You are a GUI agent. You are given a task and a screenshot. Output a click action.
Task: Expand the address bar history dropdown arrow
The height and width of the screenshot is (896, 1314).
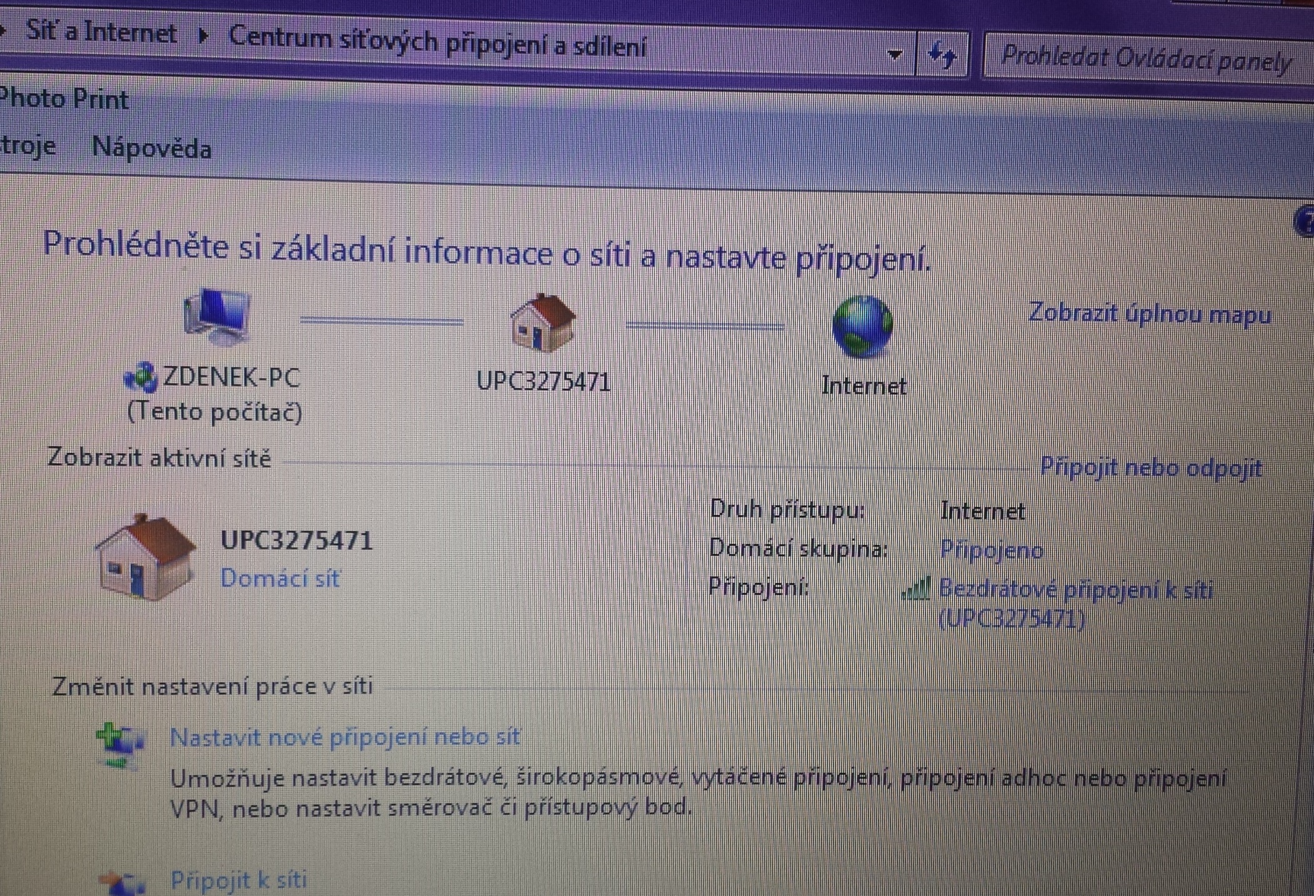[x=895, y=55]
